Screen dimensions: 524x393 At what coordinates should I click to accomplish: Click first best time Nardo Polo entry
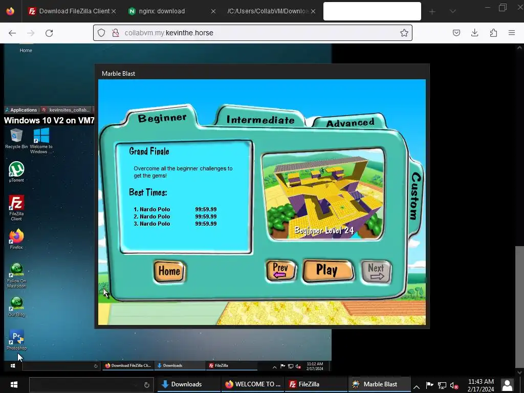[175, 209]
